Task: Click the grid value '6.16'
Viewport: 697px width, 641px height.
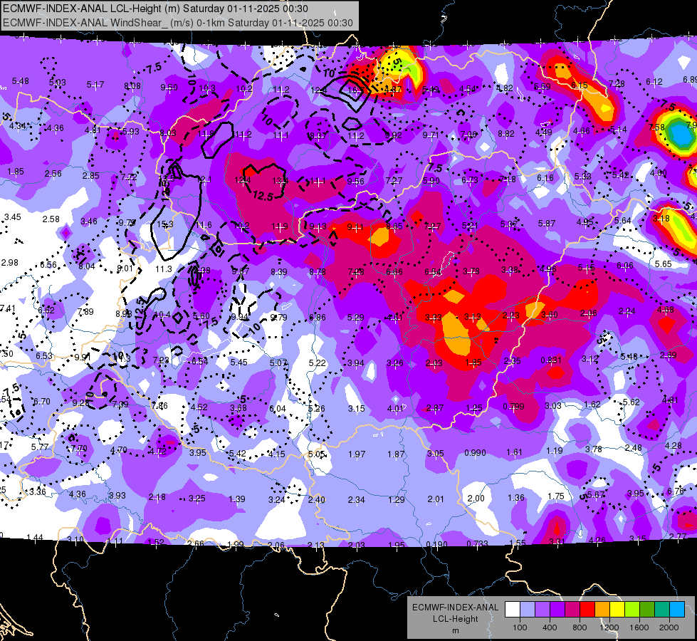Action: tap(545, 177)
